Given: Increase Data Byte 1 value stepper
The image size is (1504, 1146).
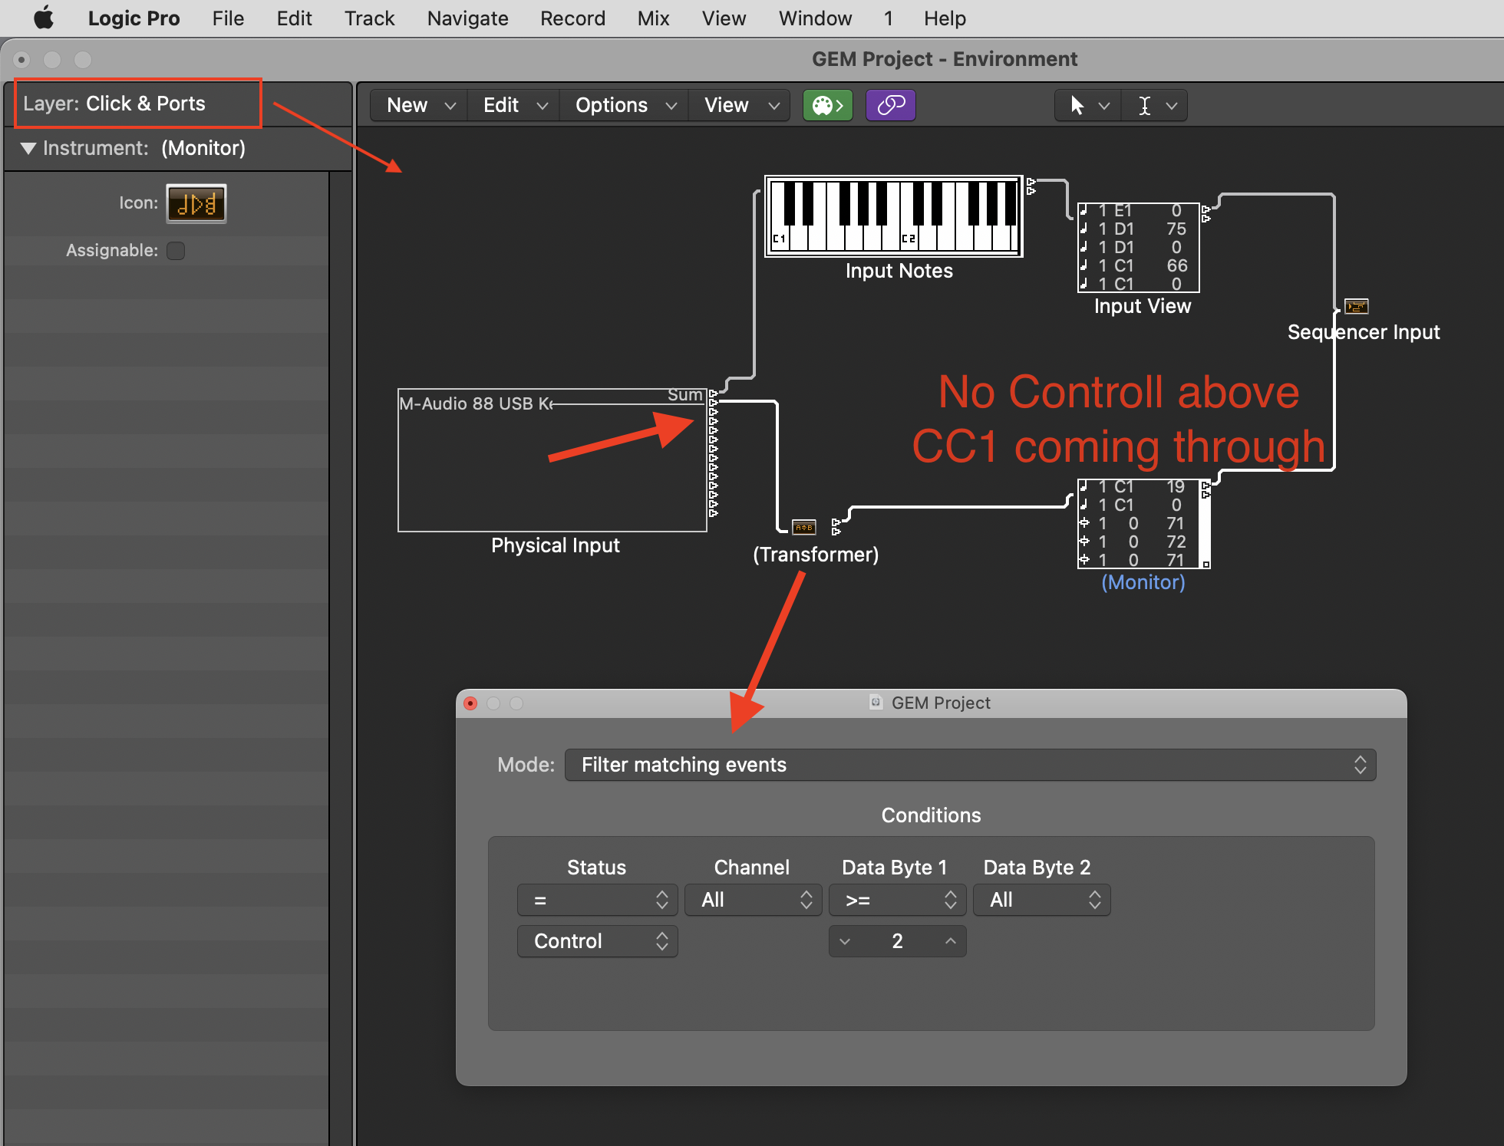Looking at the screenshot, I should [950, 941].
